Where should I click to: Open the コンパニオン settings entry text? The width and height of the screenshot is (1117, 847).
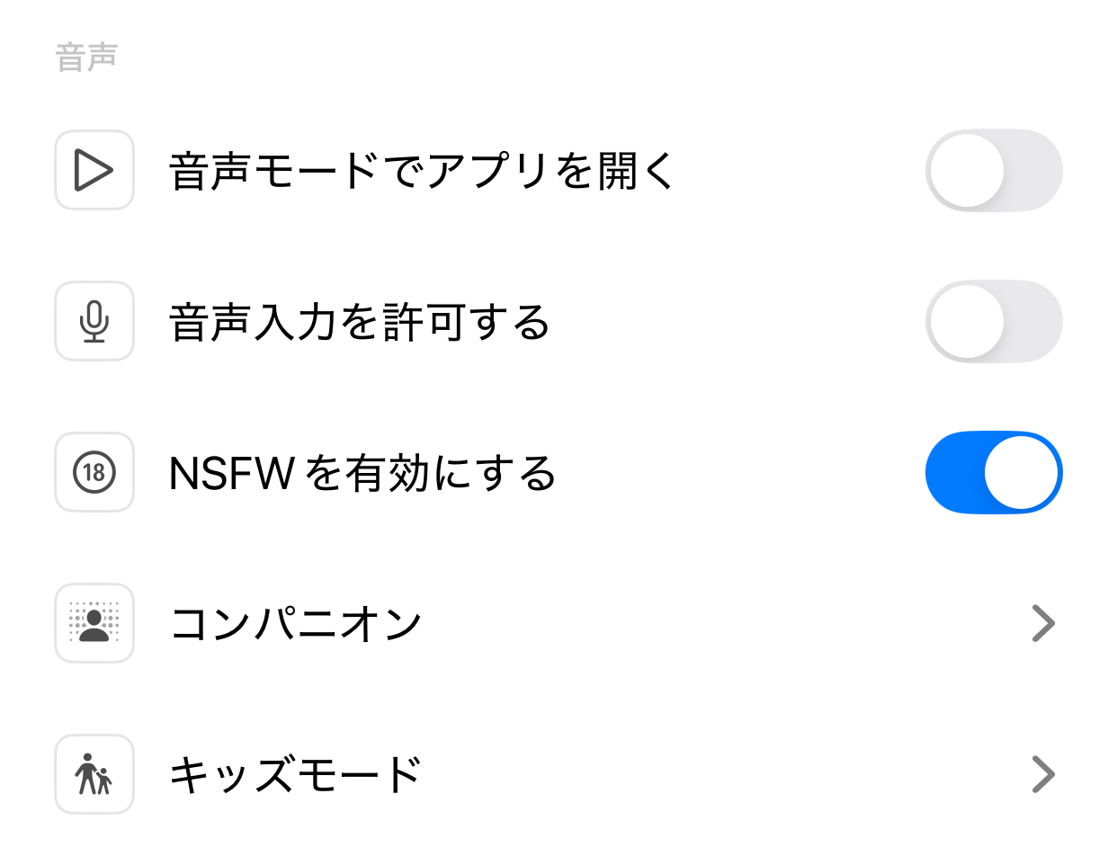[x=296, y=623]
